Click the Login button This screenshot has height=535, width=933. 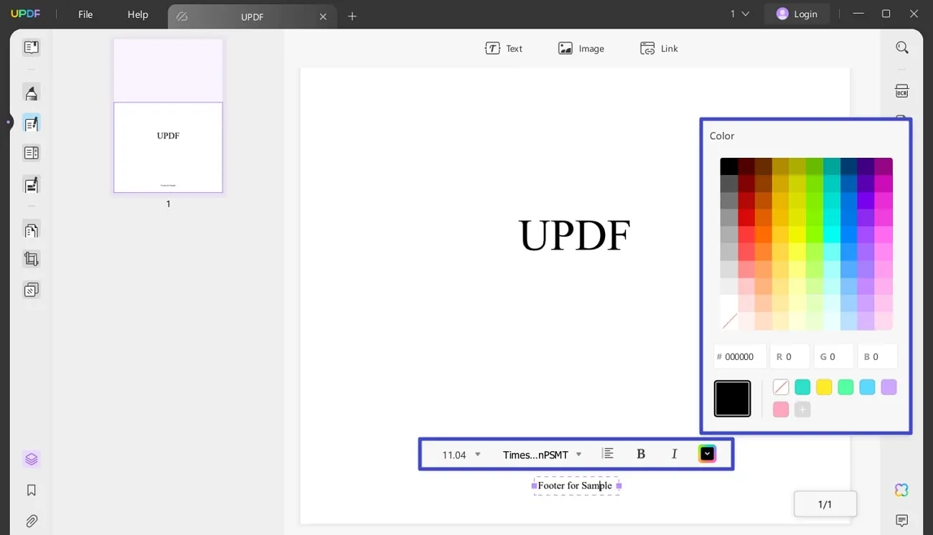[797, 14]
